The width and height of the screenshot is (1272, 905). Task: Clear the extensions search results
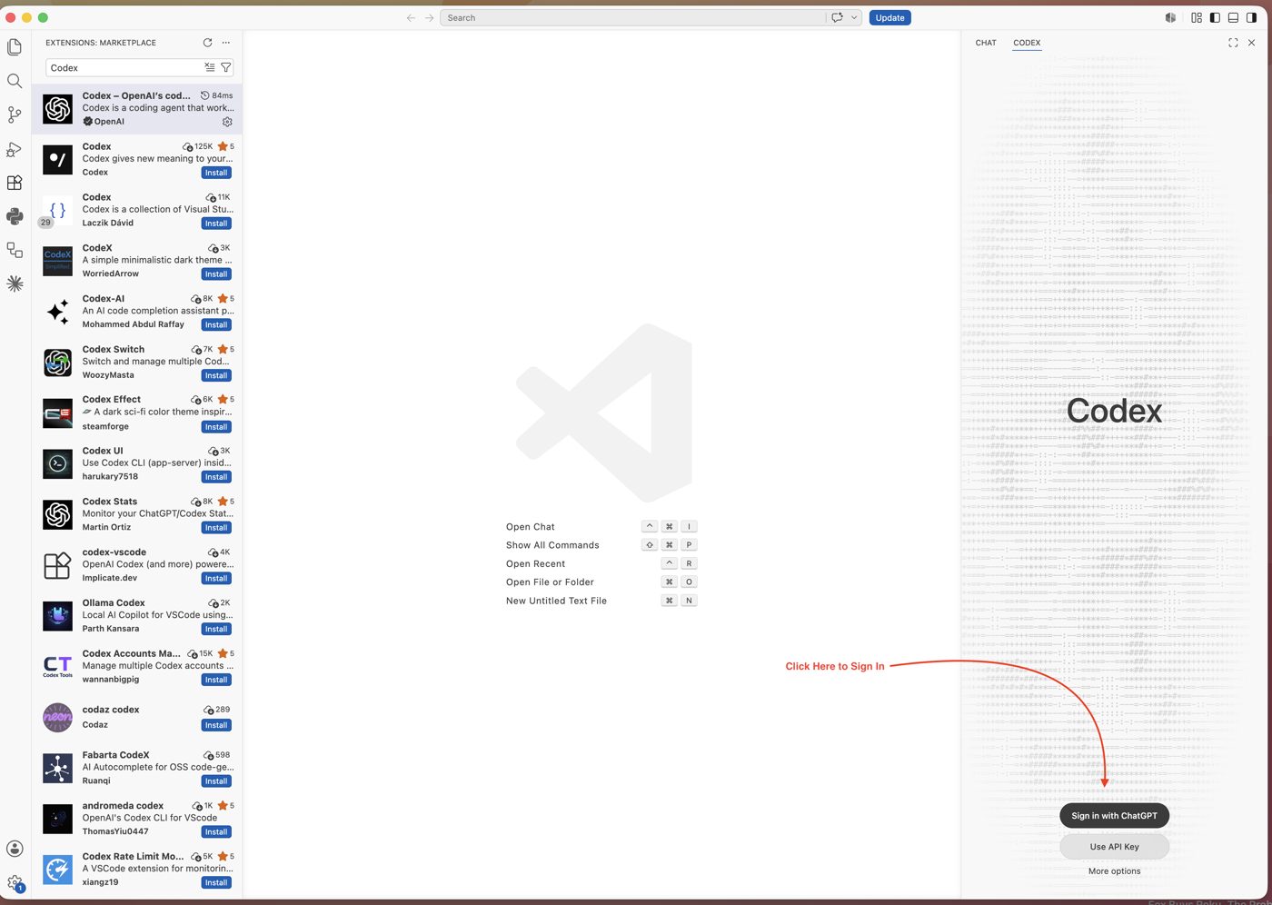[x=210, y=67]
